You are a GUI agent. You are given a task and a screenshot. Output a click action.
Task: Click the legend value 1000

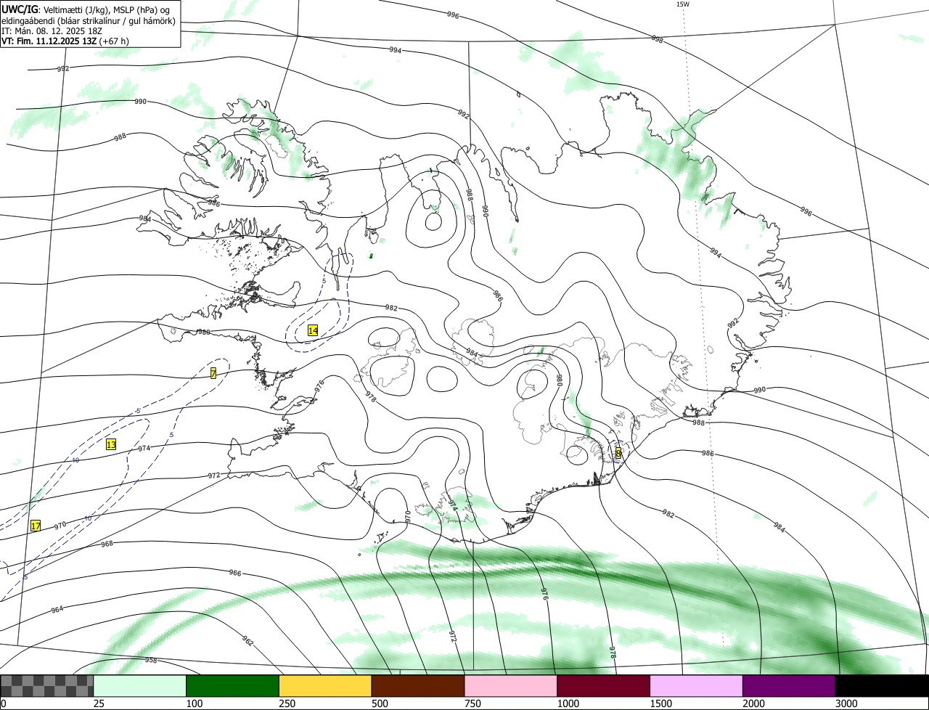coord(568,703)
